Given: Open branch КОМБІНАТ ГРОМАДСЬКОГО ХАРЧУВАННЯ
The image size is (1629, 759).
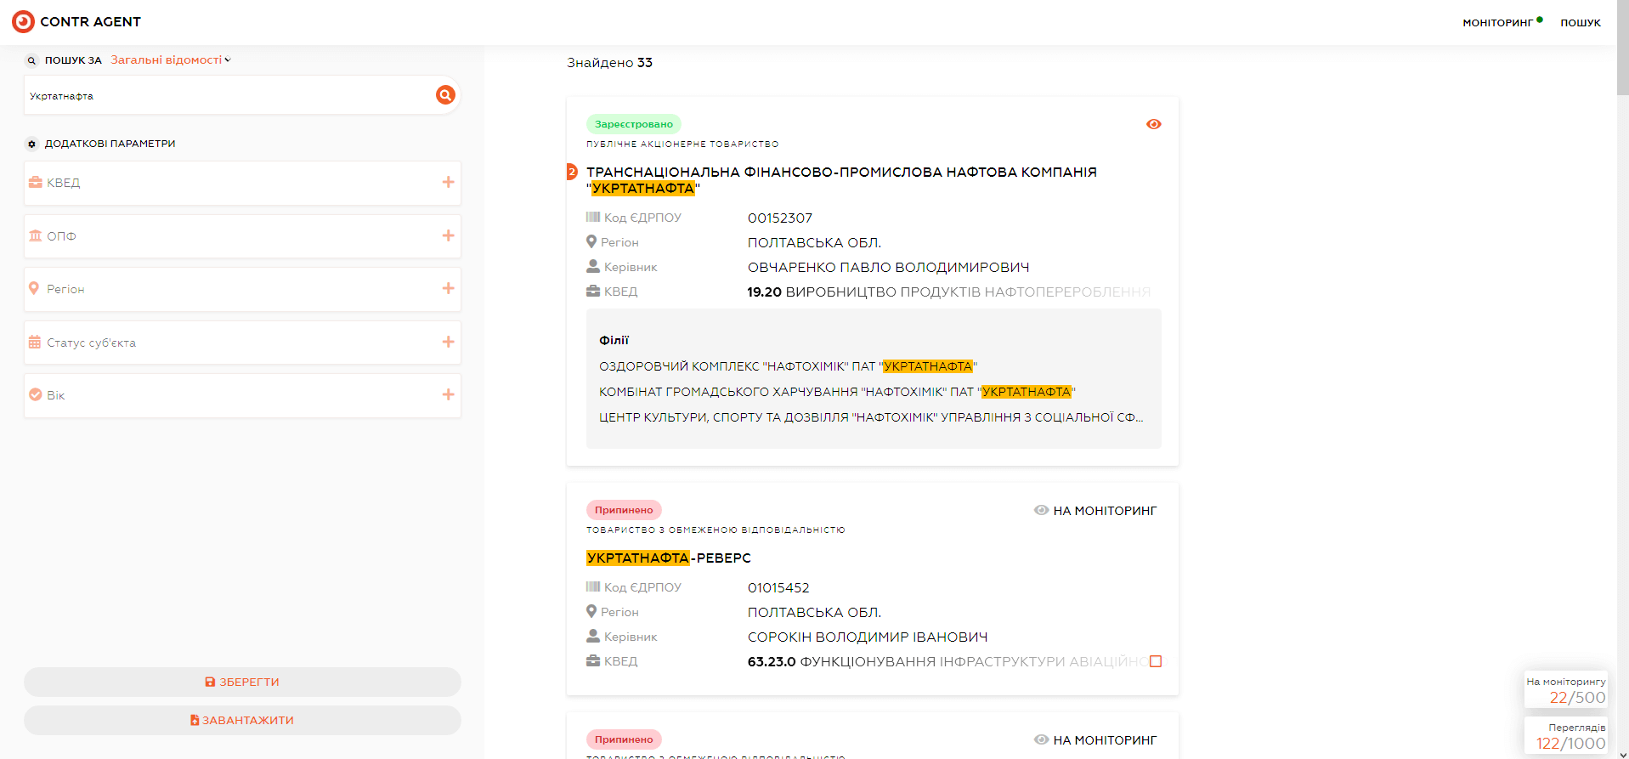Looking at the screenshot, I should [x=837, y=392].
